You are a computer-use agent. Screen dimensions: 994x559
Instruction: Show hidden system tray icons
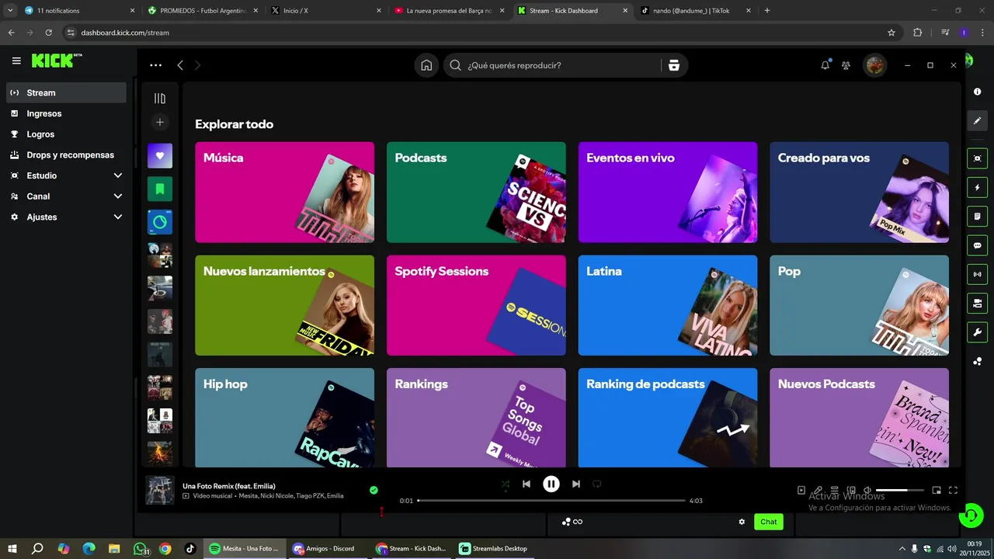coord(902,548)
